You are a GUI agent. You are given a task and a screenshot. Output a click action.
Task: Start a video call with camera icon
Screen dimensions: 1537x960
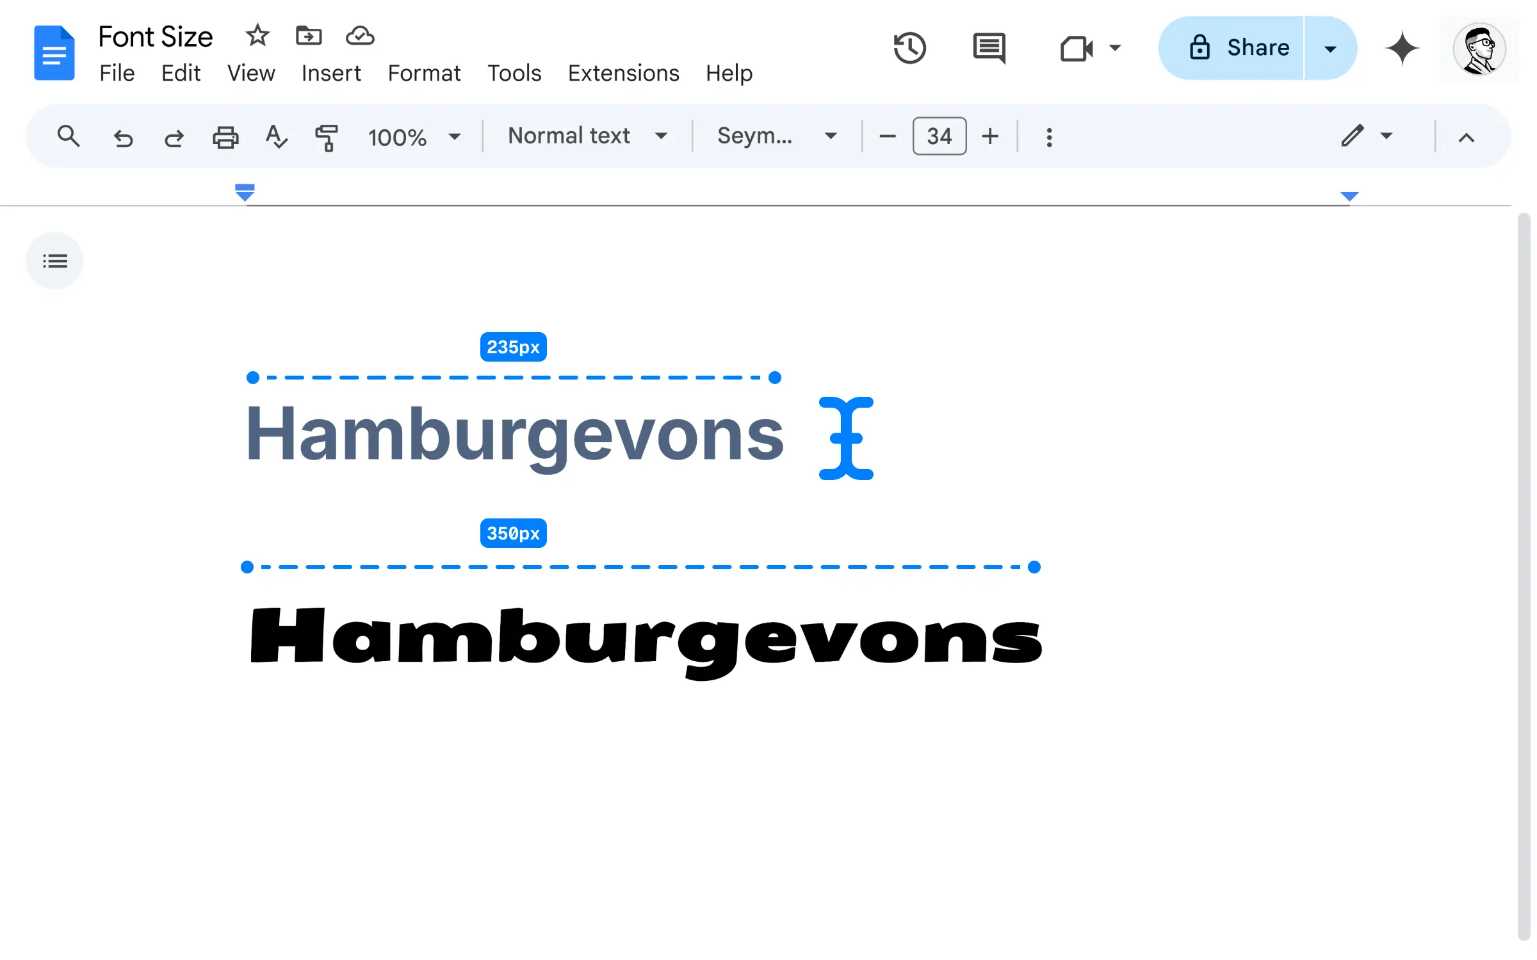tap(1077, 49)
